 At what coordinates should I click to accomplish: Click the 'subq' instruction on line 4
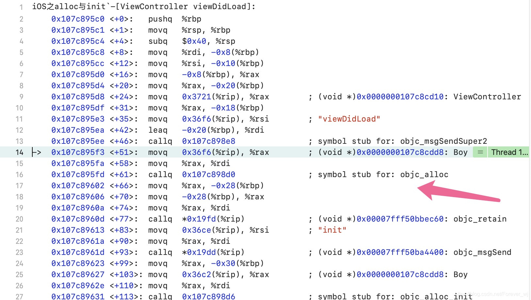coord(158,41)
